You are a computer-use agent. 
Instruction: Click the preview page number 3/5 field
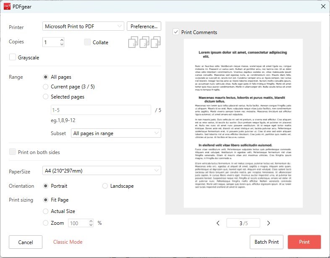pyautogui.click(x=243, y=223)
